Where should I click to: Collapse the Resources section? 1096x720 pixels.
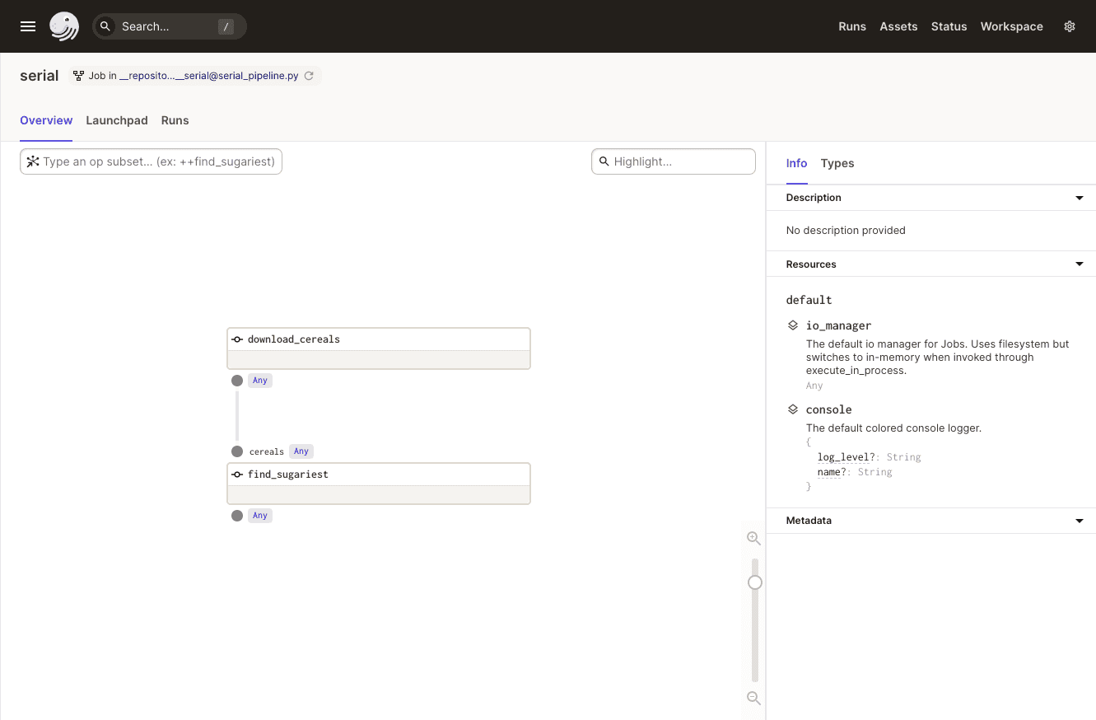coord(1080,264)
